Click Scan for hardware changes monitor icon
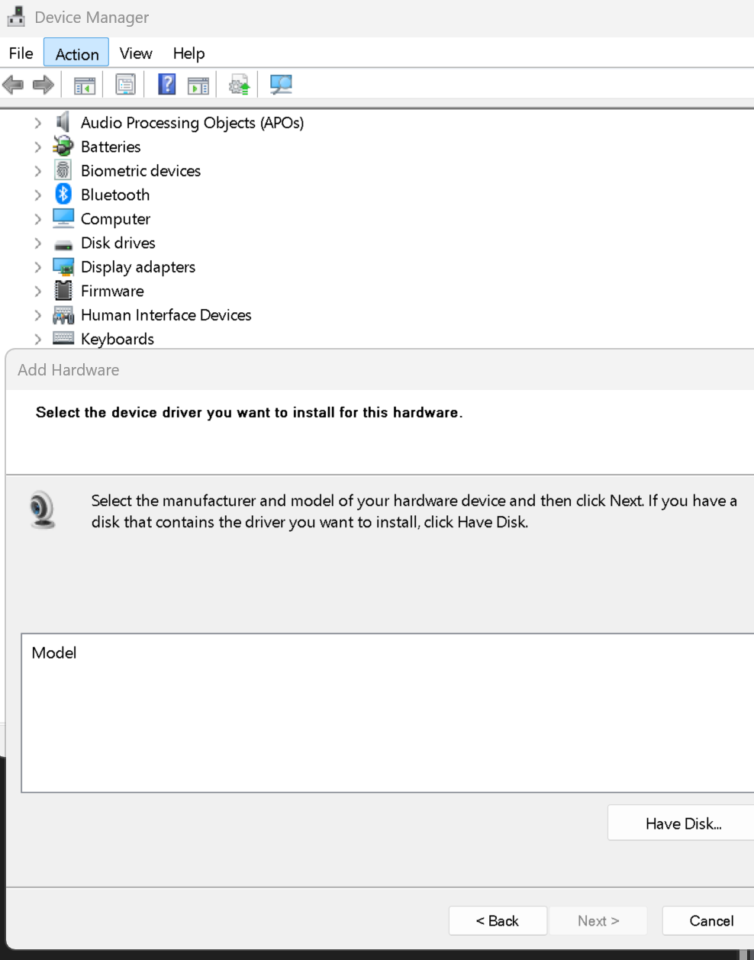 point(281,85)
